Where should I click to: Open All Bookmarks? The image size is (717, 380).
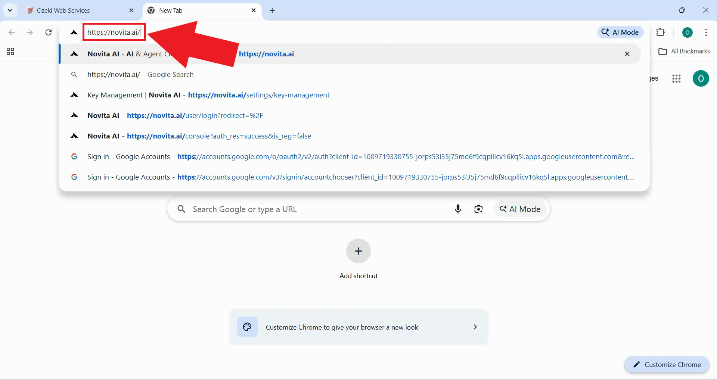684,51
